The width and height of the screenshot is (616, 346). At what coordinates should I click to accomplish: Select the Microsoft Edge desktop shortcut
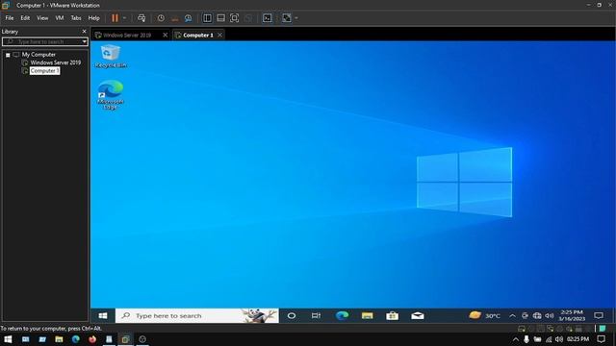pos(111,94)
